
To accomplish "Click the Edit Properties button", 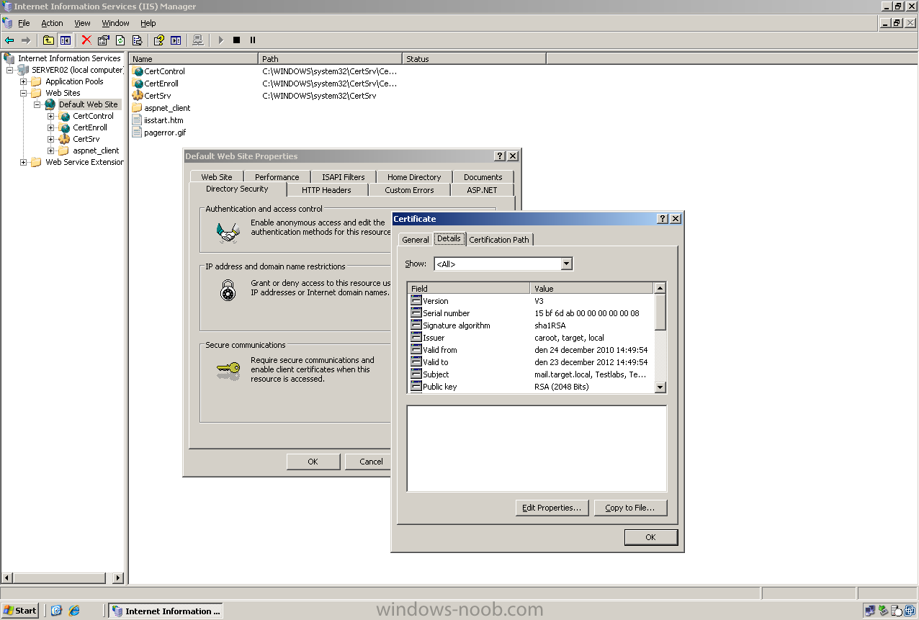I will 552,508.
